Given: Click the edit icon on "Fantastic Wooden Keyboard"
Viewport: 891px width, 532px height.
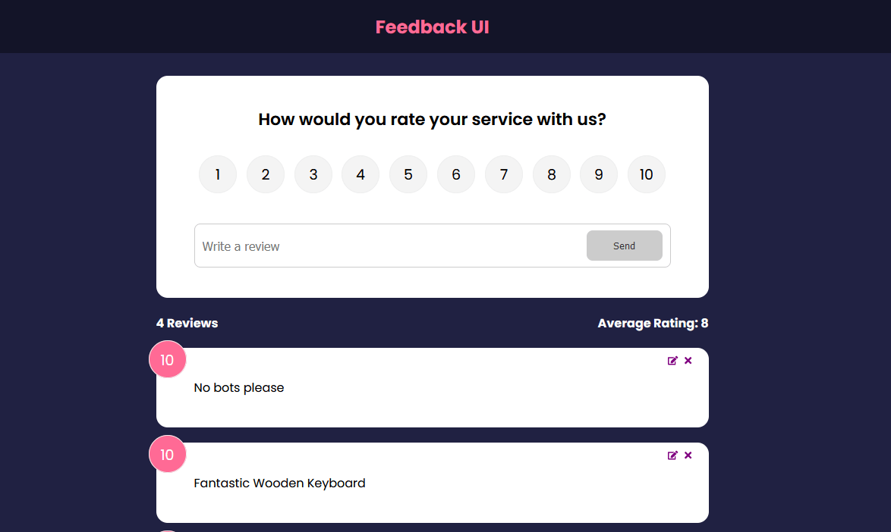Looking at the screenshot, I should [672, 455].
